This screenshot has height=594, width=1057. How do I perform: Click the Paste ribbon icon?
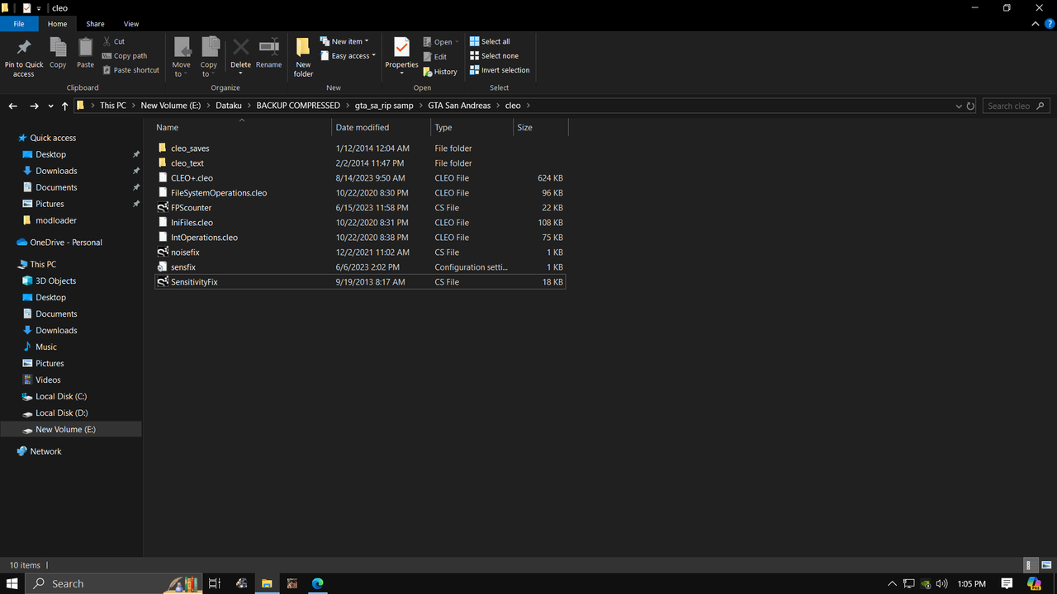click(x=85, y=48)
